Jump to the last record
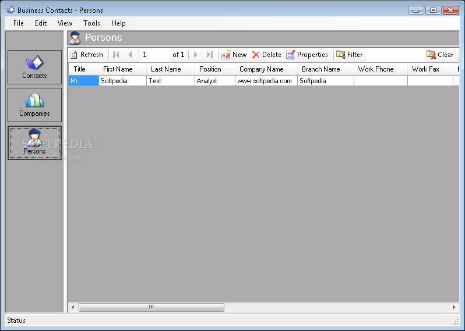Image resolution: width=465 pixels, height=331 pixels. coord(210,55)
